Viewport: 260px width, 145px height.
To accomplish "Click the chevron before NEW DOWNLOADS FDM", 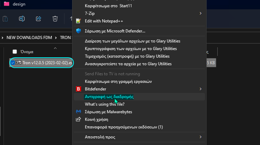I will coord(2,38).
